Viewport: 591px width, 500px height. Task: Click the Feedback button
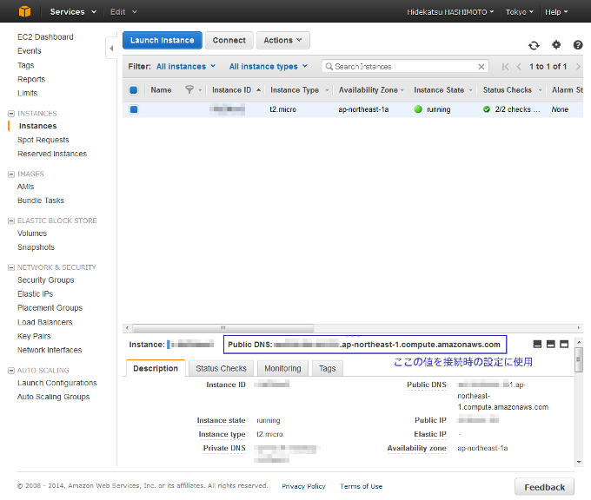(x=545, y=487)
